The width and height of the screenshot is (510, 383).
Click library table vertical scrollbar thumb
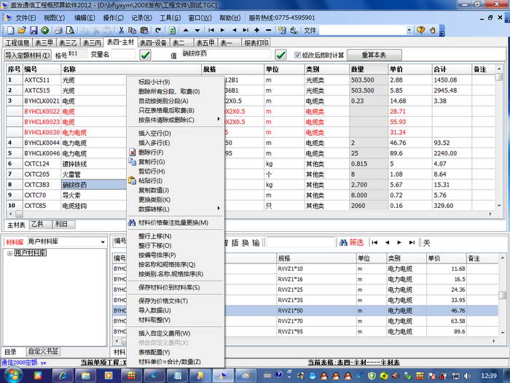tap(502, 295)
